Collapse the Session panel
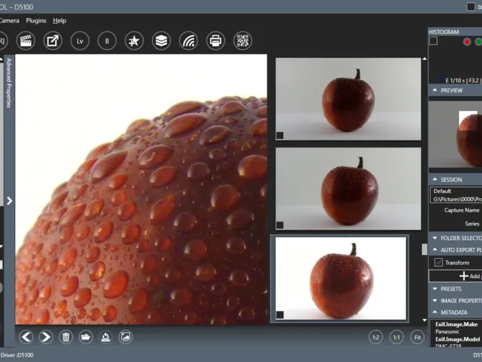 434,179
